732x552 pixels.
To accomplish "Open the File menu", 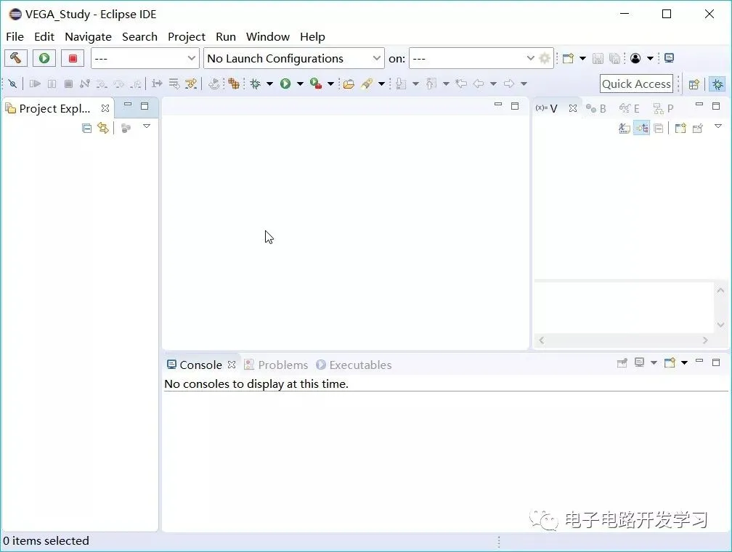I will click(15, 37).
